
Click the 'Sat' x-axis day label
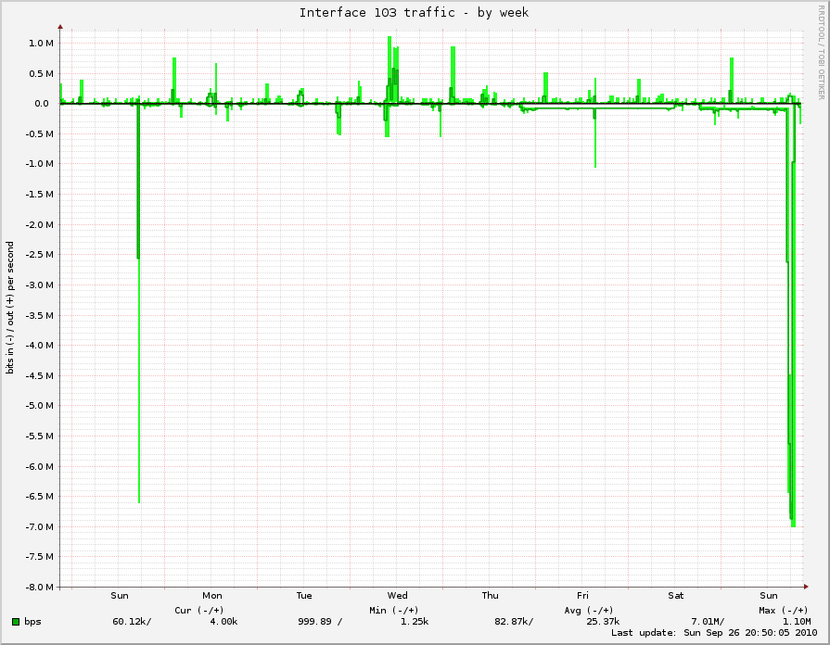676,596
